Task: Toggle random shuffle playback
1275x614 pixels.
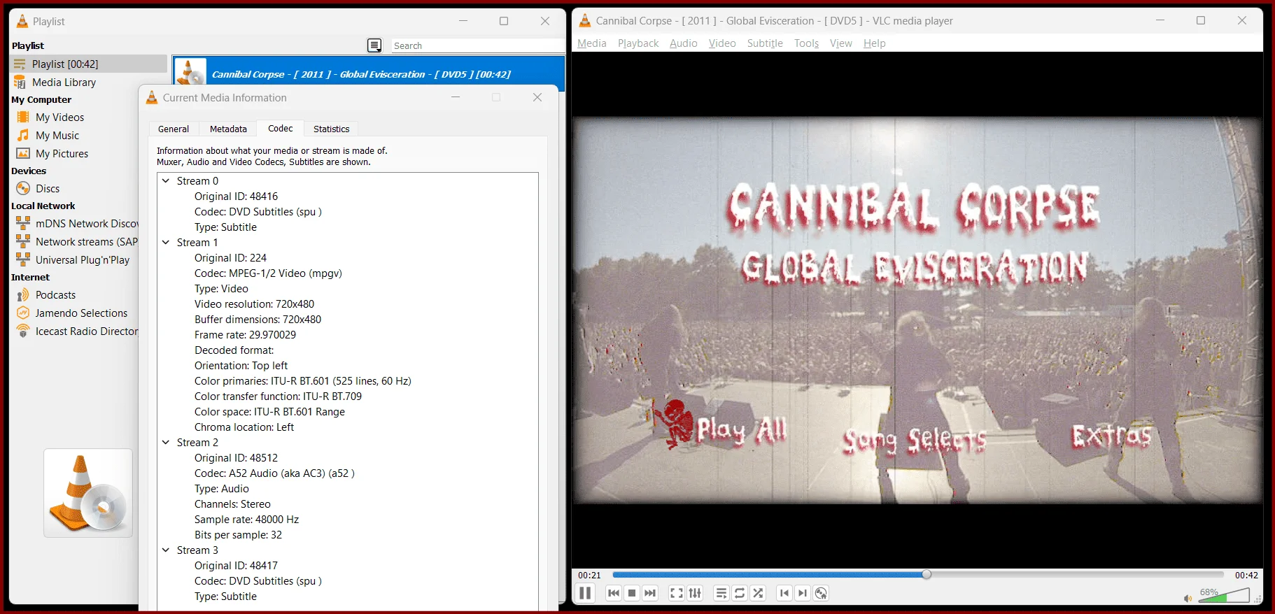Action: [x=758, y=593]
